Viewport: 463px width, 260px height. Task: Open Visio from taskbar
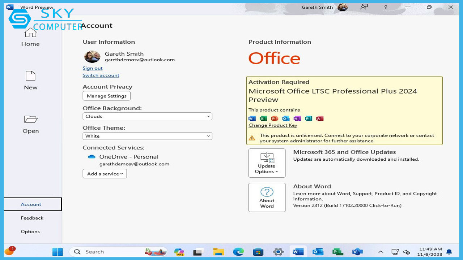coord(357,252)
